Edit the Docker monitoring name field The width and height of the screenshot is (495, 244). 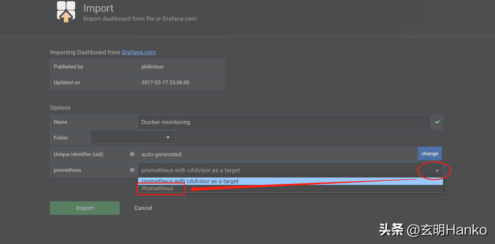click(x=284, y=122)
